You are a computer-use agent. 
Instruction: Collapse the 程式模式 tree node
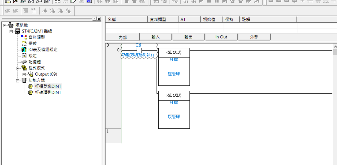18,68
